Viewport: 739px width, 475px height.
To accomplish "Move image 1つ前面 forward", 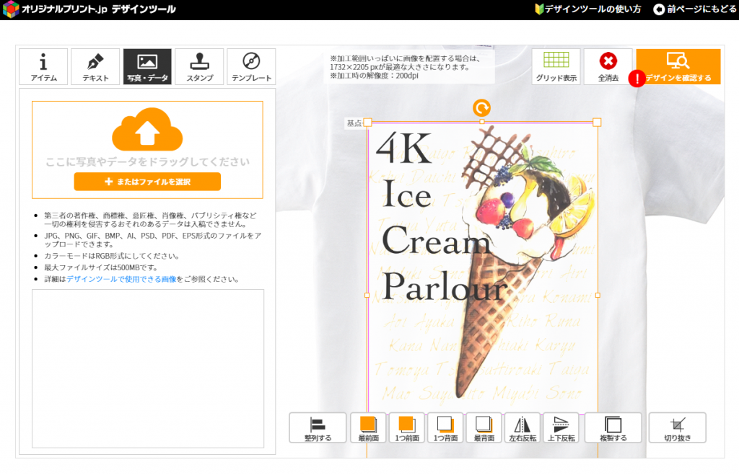I will tap(407, 428).
